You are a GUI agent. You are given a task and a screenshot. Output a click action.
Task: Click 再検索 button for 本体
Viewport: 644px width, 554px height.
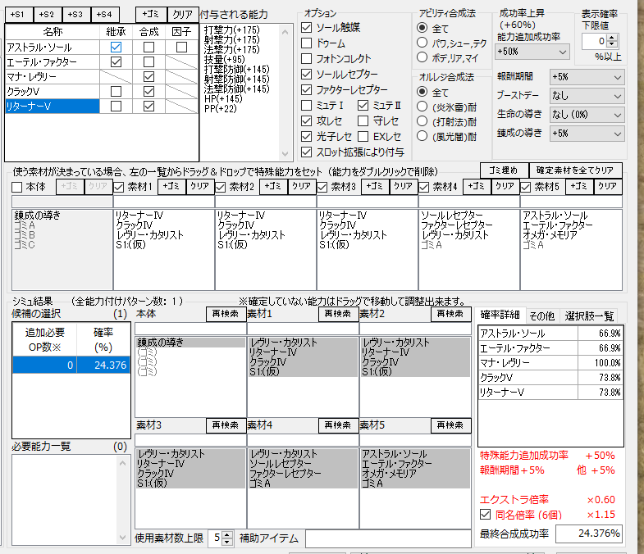pos(226,315)
